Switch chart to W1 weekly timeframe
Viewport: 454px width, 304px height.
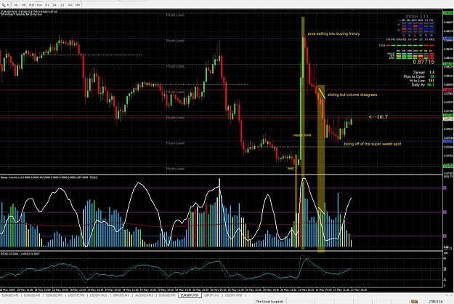70,5
